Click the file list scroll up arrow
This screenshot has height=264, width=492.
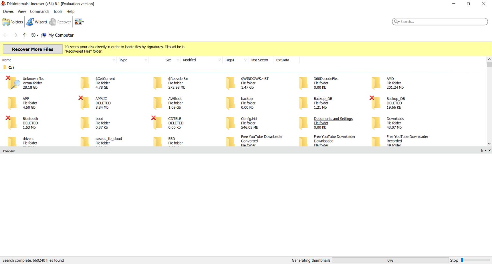489,59
